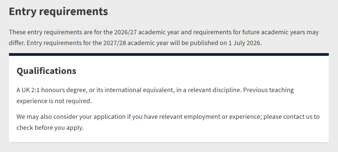
Task: Click the "Qualifications" heading
Action: (x=46, y=71)
